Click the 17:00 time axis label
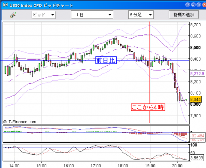206x168 pixels. [x=96, y=165]
